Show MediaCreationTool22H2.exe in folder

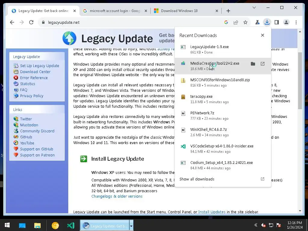pos(253,64)
